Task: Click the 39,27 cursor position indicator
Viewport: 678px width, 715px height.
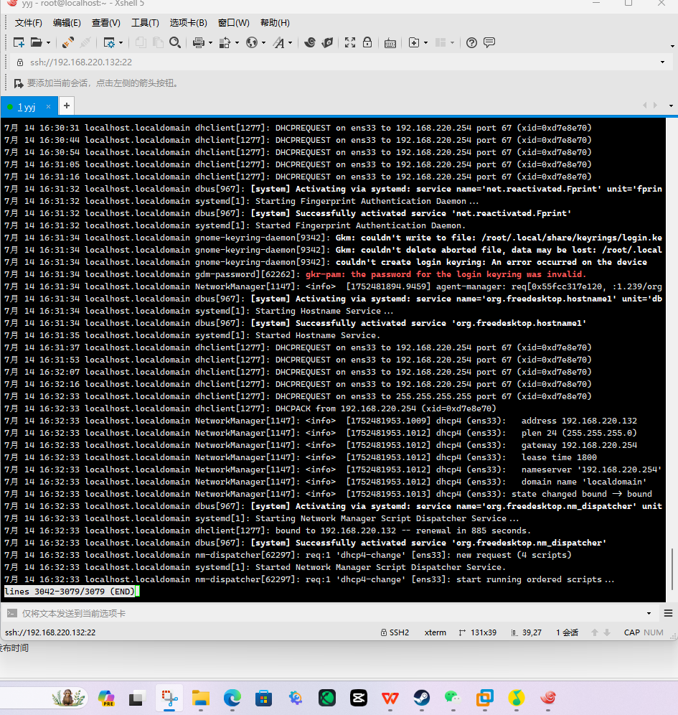Action: [x=527, y=632]
